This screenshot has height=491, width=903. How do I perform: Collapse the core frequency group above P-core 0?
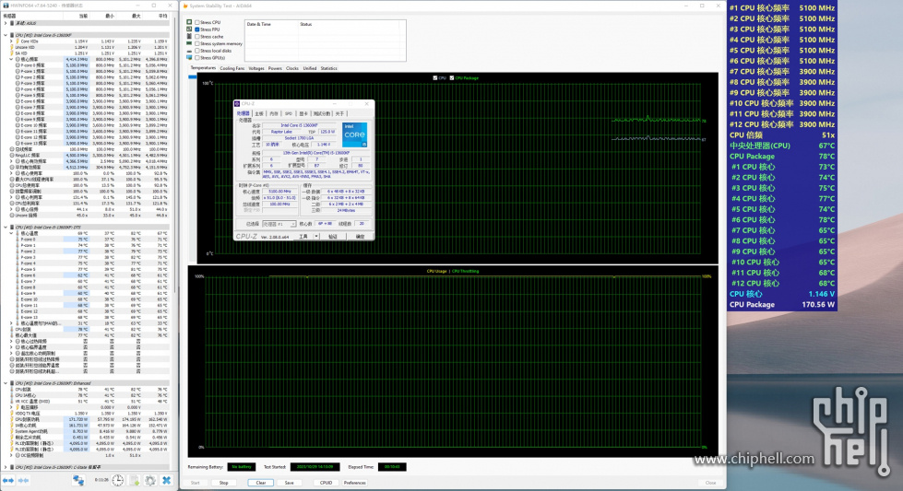point(11,59)
